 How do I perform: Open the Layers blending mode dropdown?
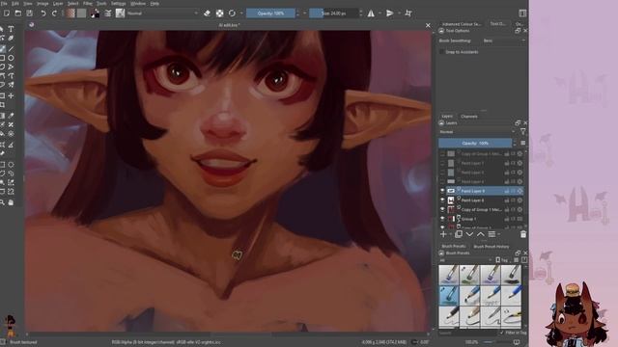click(x=477, y=132)
